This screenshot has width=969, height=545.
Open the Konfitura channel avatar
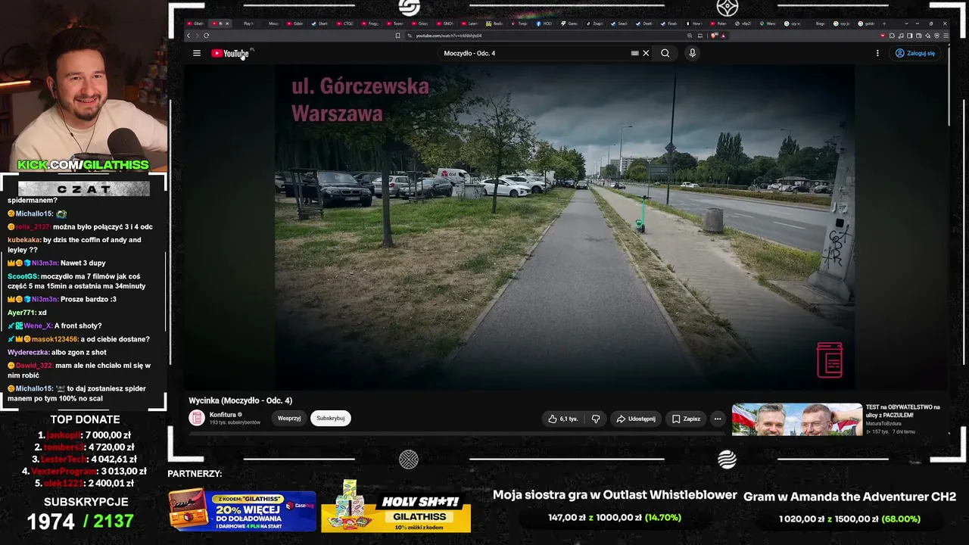(197, 418)
